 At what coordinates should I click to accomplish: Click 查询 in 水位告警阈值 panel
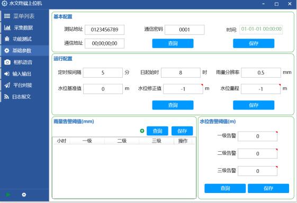[225, 188]
